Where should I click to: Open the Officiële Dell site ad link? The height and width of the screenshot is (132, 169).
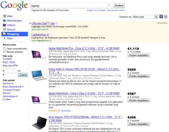click(43, 23)
